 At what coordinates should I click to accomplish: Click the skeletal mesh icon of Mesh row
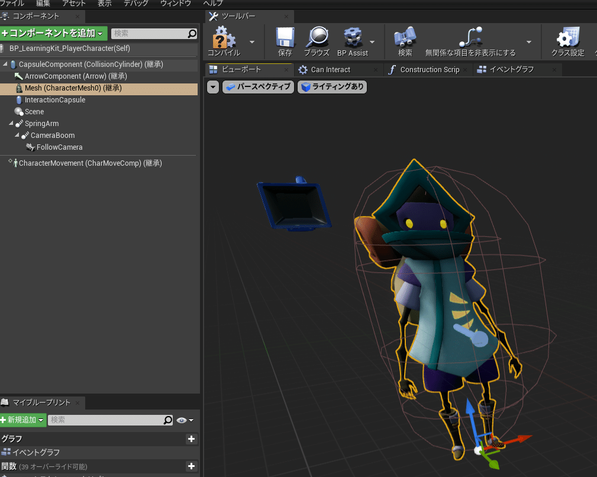(x=19, y=88)
